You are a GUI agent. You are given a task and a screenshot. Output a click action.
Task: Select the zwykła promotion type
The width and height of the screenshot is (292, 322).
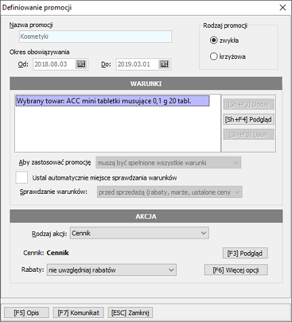point(213,41)
